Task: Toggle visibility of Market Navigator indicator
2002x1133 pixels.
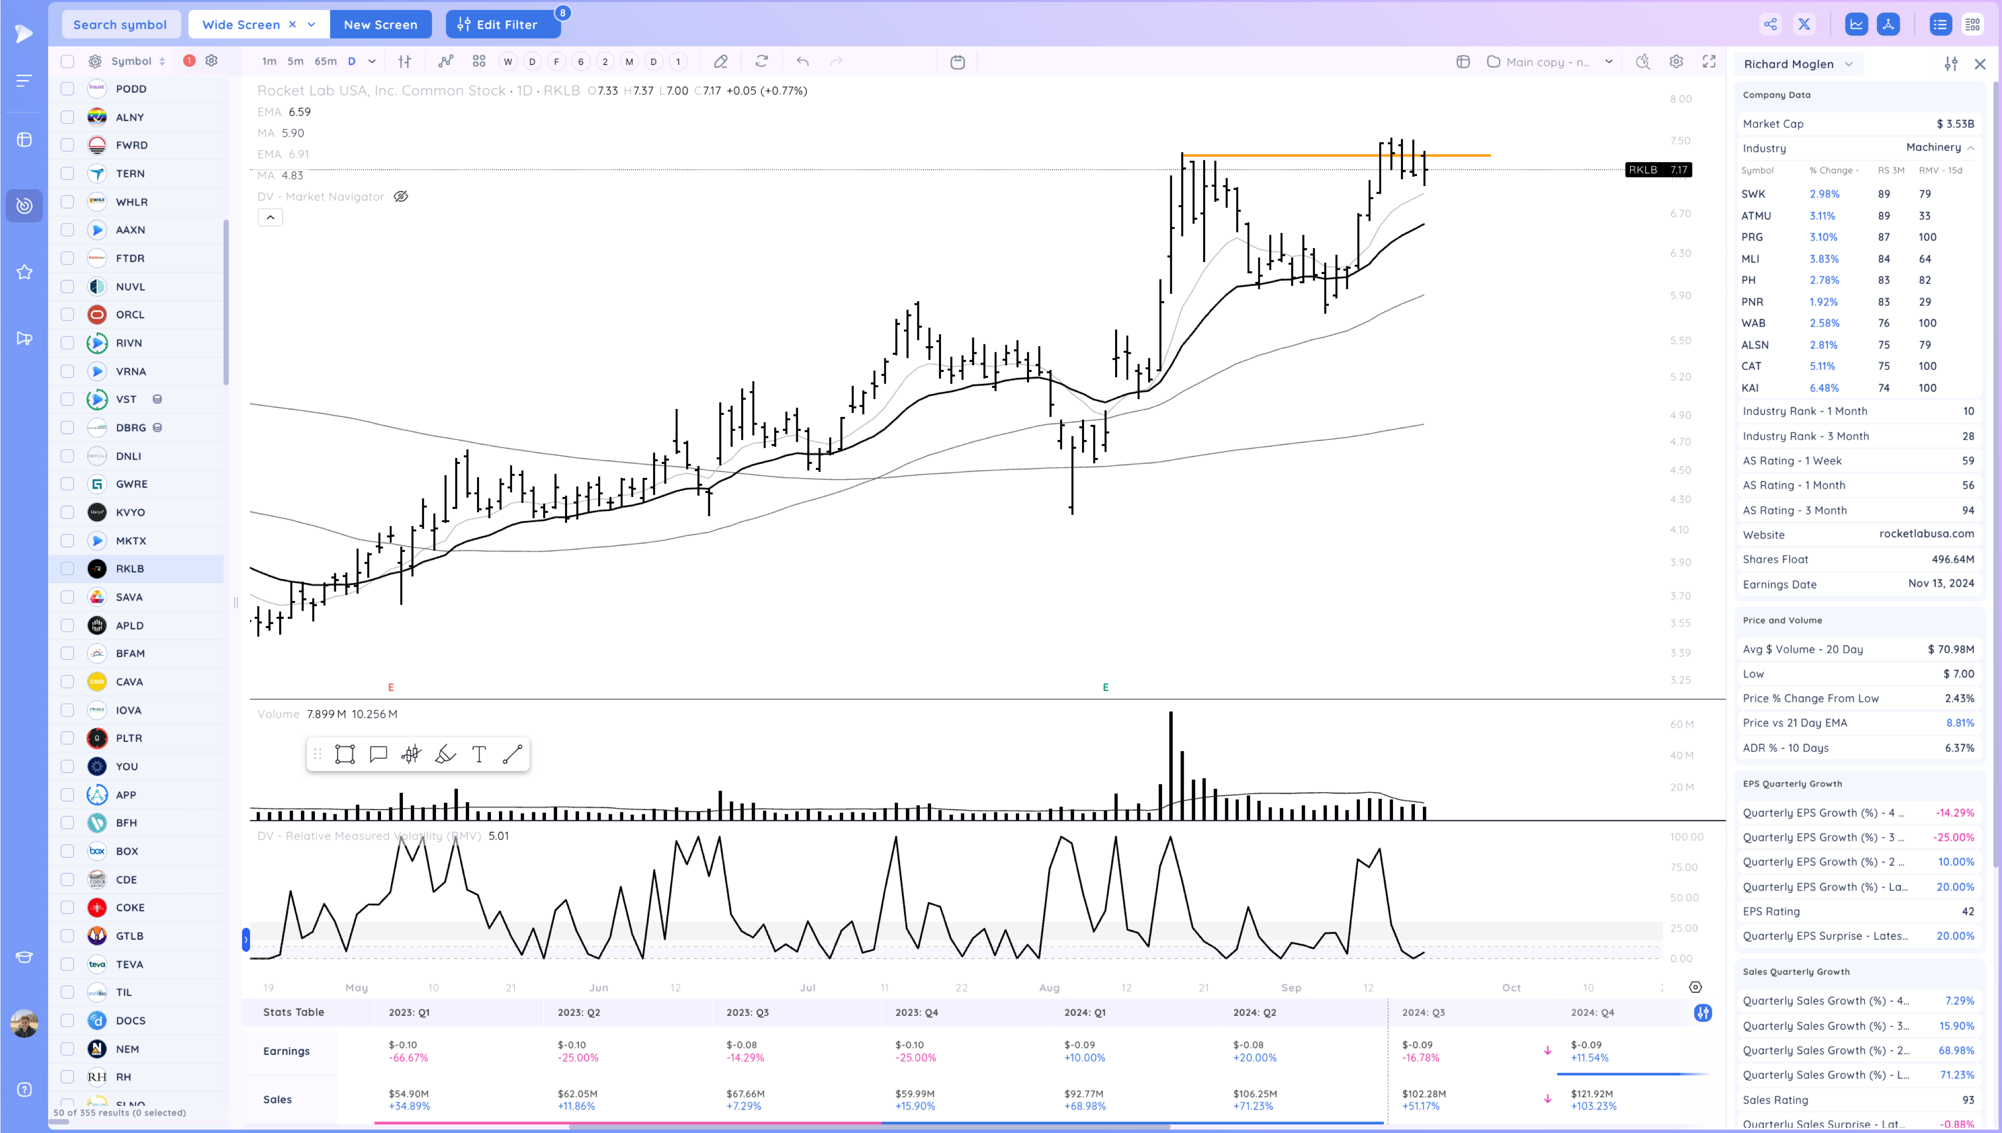Action: [401, 196]
